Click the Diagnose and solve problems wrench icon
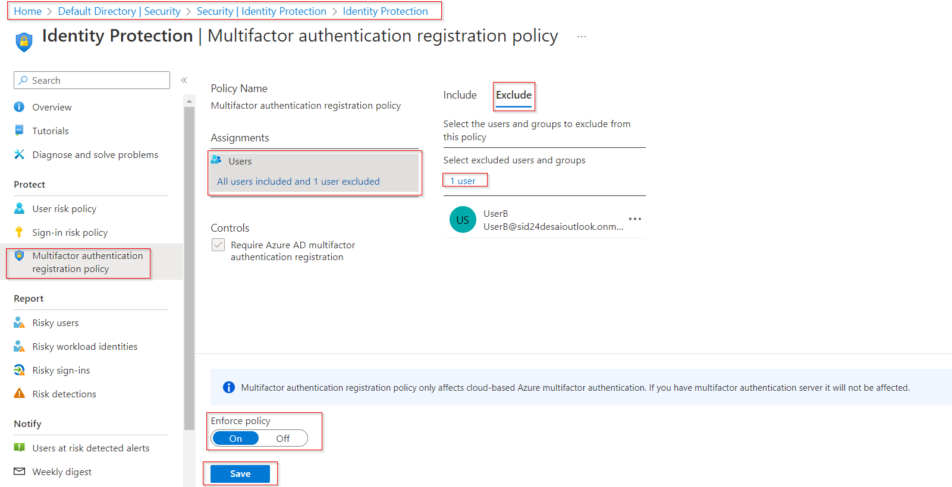 point(19,154)
